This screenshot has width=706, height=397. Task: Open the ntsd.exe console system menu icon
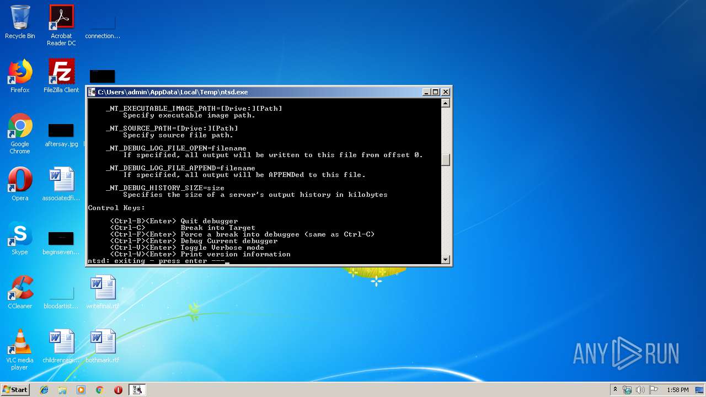[x=92, y=92]
